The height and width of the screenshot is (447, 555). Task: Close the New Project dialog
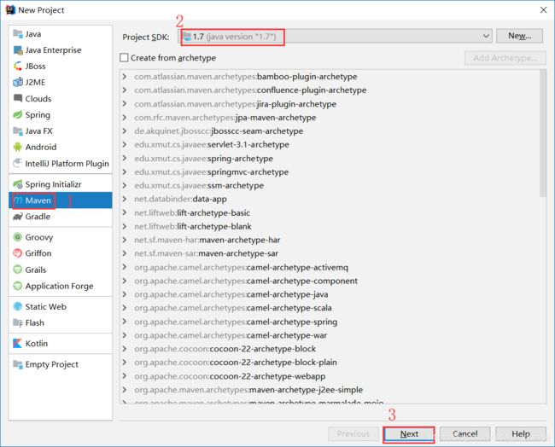[x=543, y=10]
